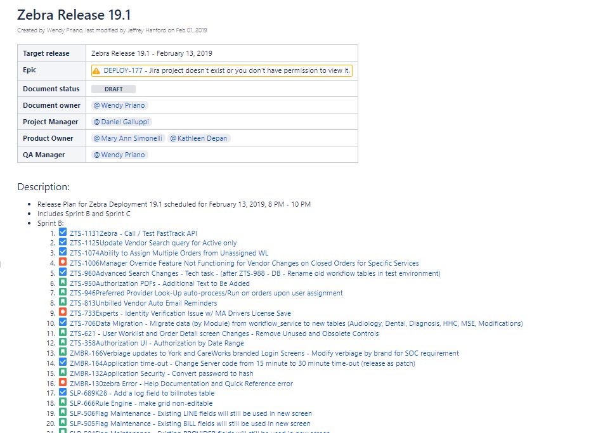The height and width of the screenshot is (433, 591).
Task: Click the story icon for ZTS-946Preferred Provider
Action: coord(63,292)
